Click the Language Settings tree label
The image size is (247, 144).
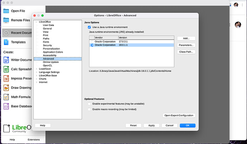[49, 72]
